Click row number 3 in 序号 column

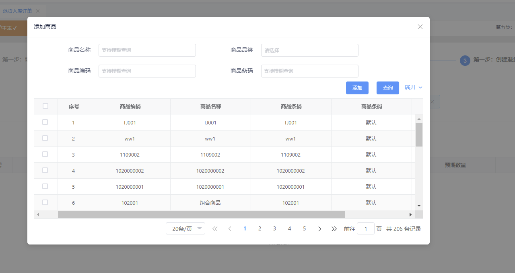tap(73, 155)
